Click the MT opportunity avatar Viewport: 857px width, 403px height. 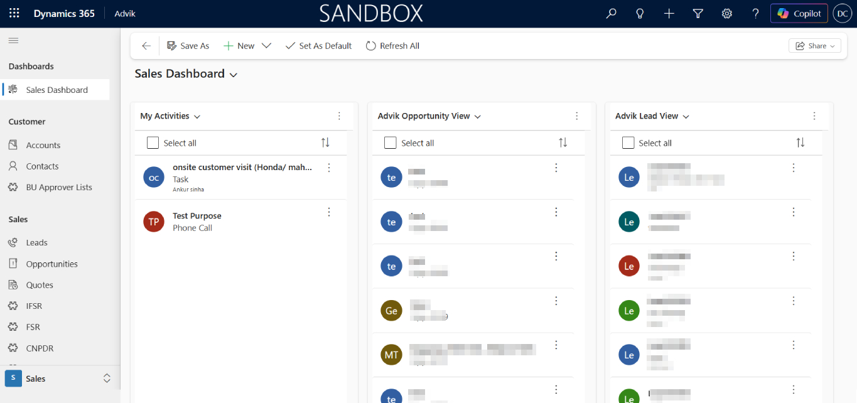click(391, 355)
